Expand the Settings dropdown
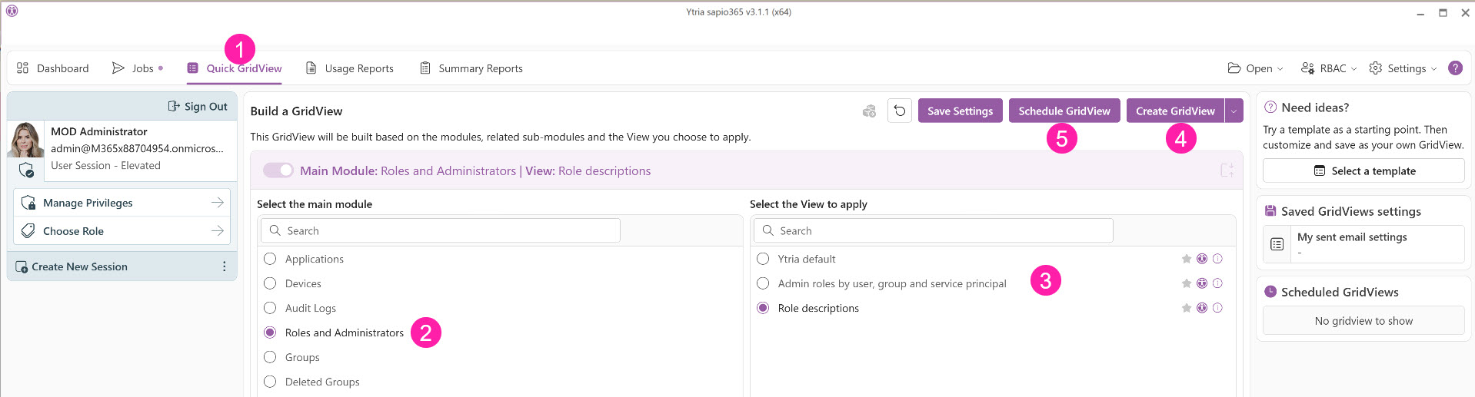 point(1403,68)
